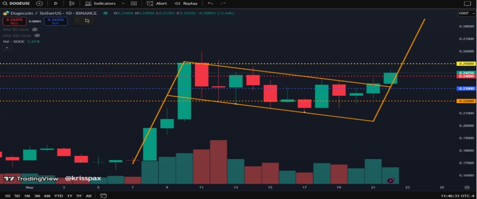Viewport: 477px width, 199px height.
Task: Open the DOGEUSDT symbol search
Action: (17, 4)
